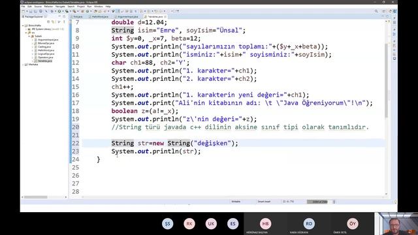This screenshot has height=235, width=418.
Task: Click the Save All toolbar icon
Action: (x=35, y=11)
